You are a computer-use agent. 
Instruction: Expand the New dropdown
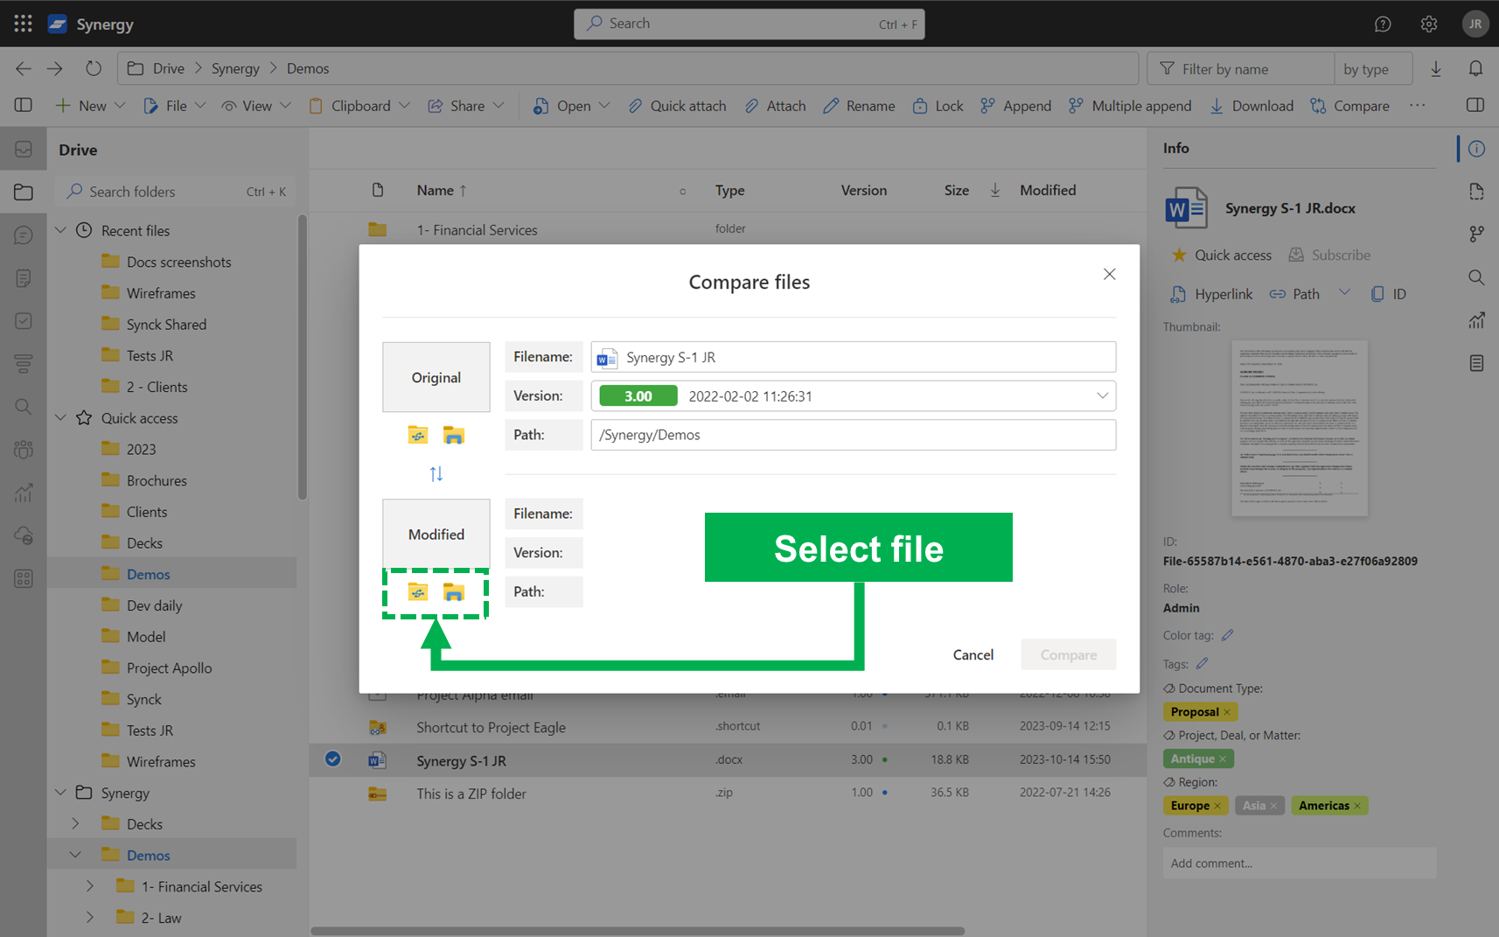click(120, 105)
